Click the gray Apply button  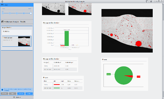(x=13, y=94)
